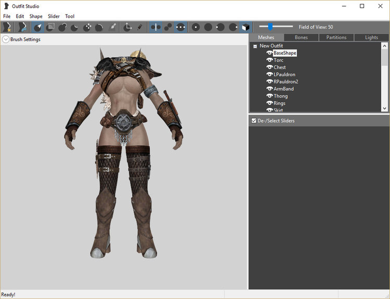Click the mesh list scroll-down arrow

pos(384,108)
